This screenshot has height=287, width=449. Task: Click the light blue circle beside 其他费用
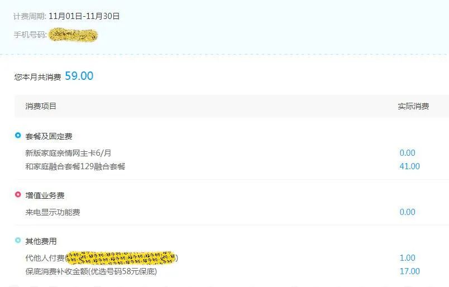point(18,240)
